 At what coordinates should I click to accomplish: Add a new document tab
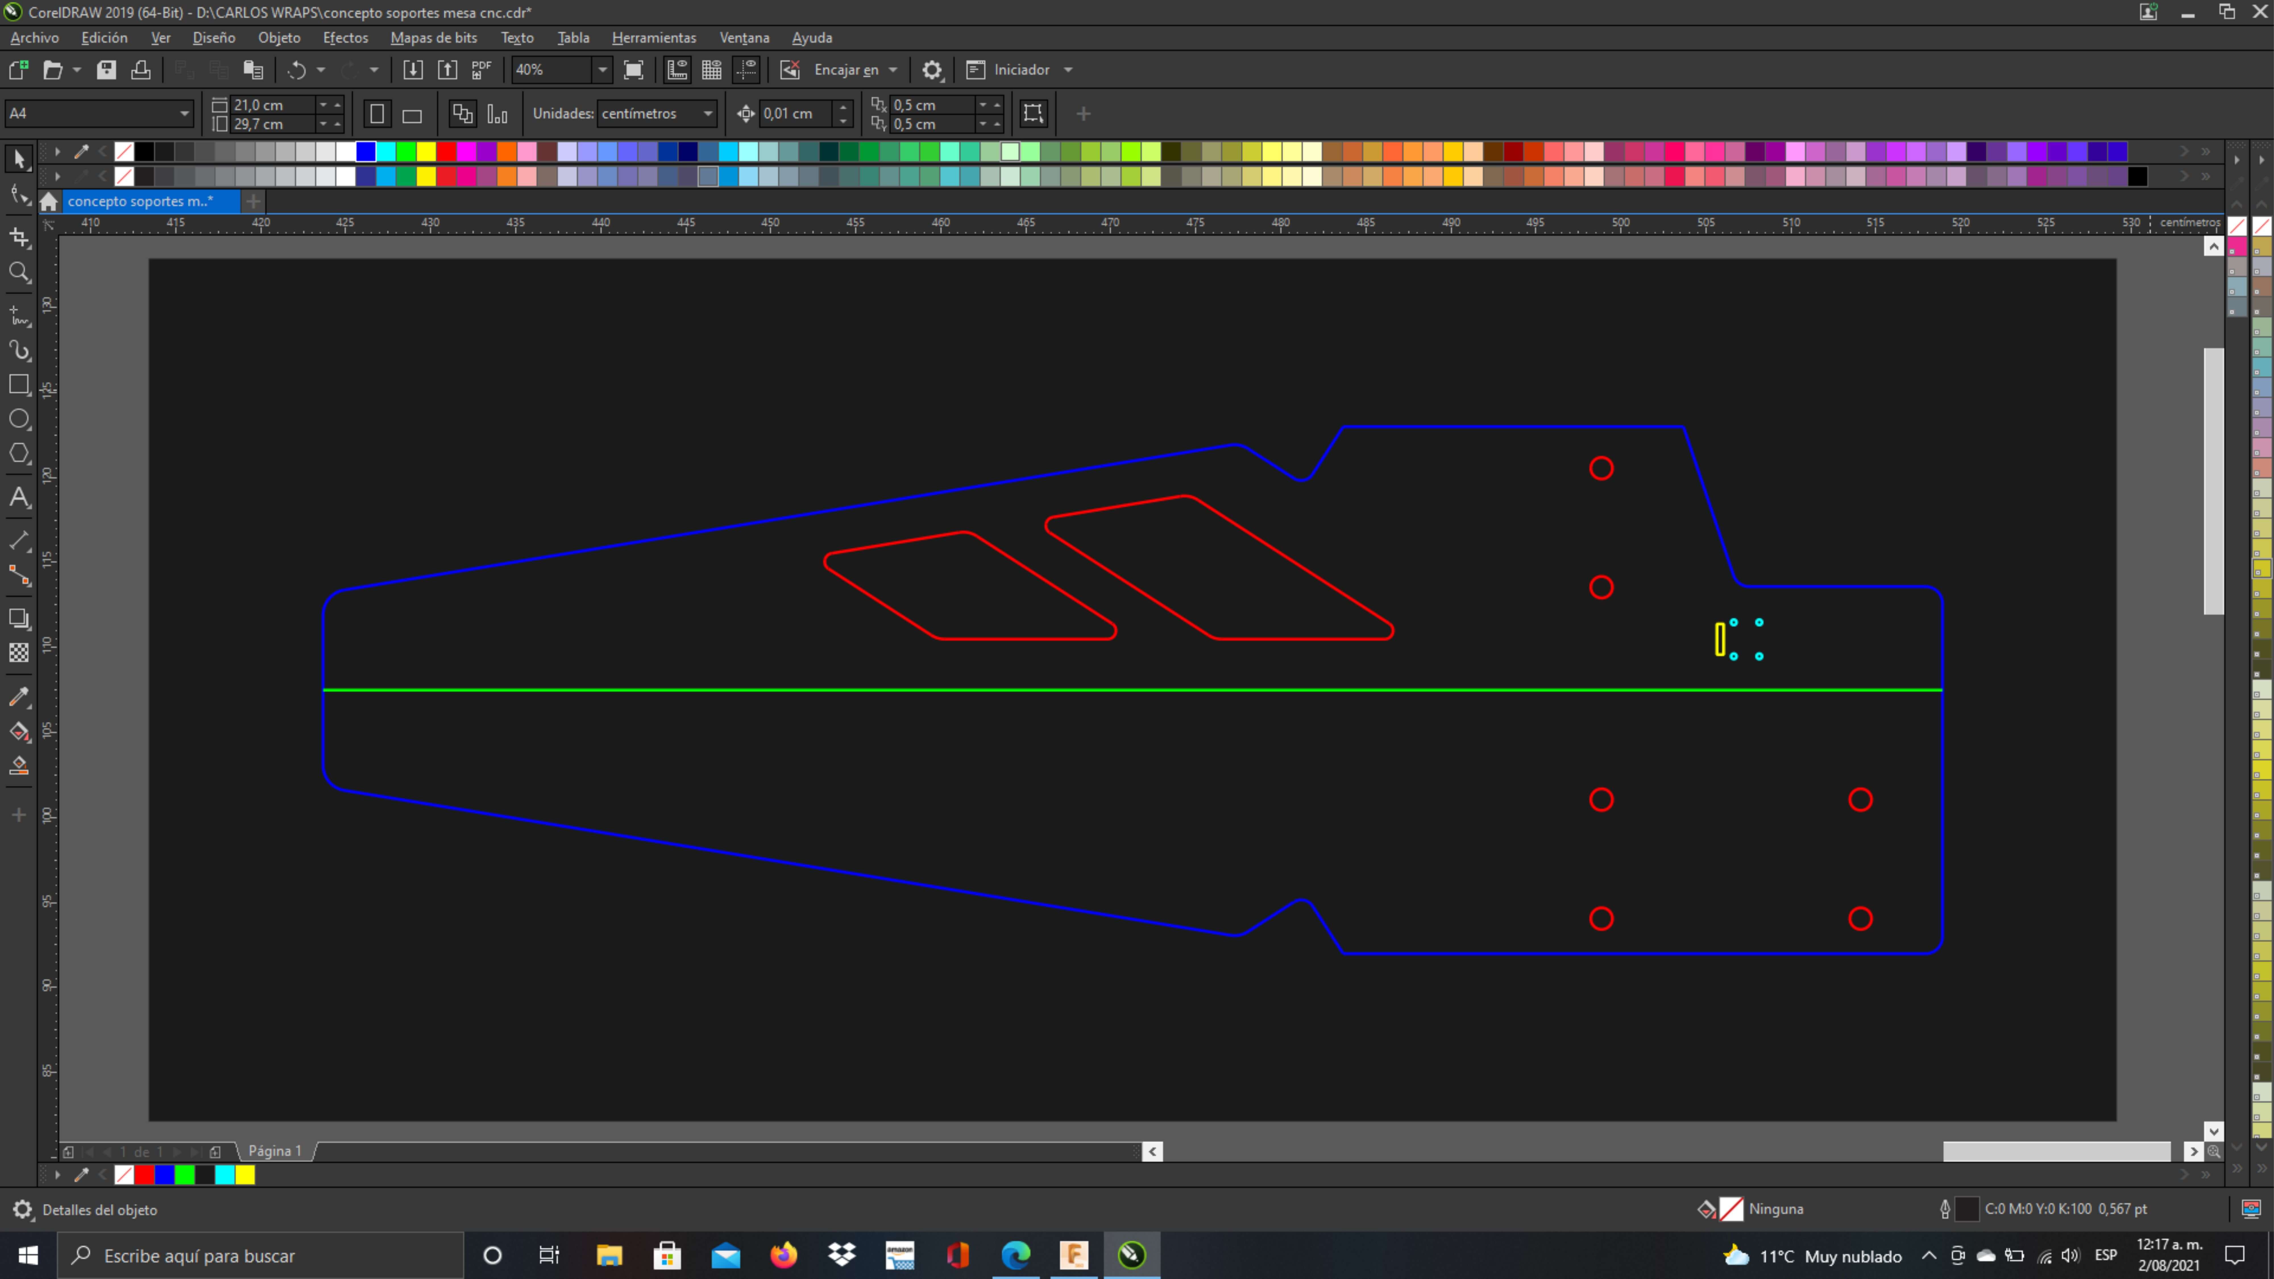coord(253,201)
